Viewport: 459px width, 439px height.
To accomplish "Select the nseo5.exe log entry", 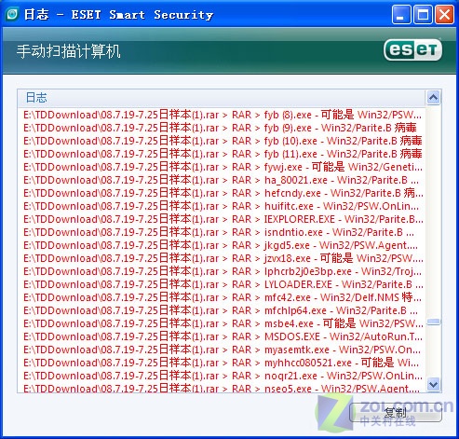I will 223,388.
